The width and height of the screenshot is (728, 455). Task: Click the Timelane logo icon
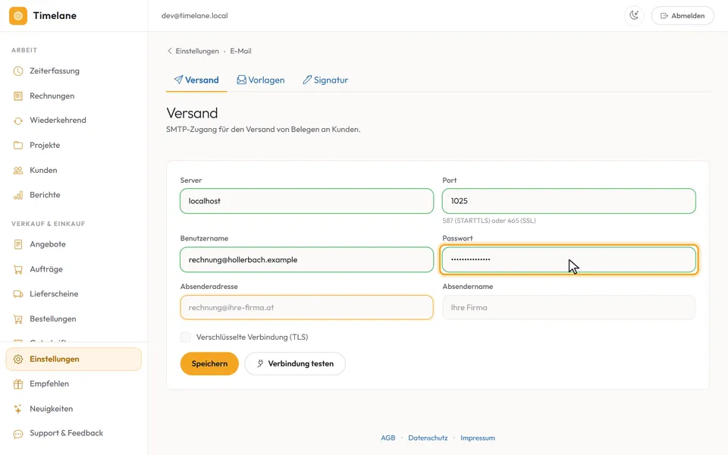click(x=18, y=16)
